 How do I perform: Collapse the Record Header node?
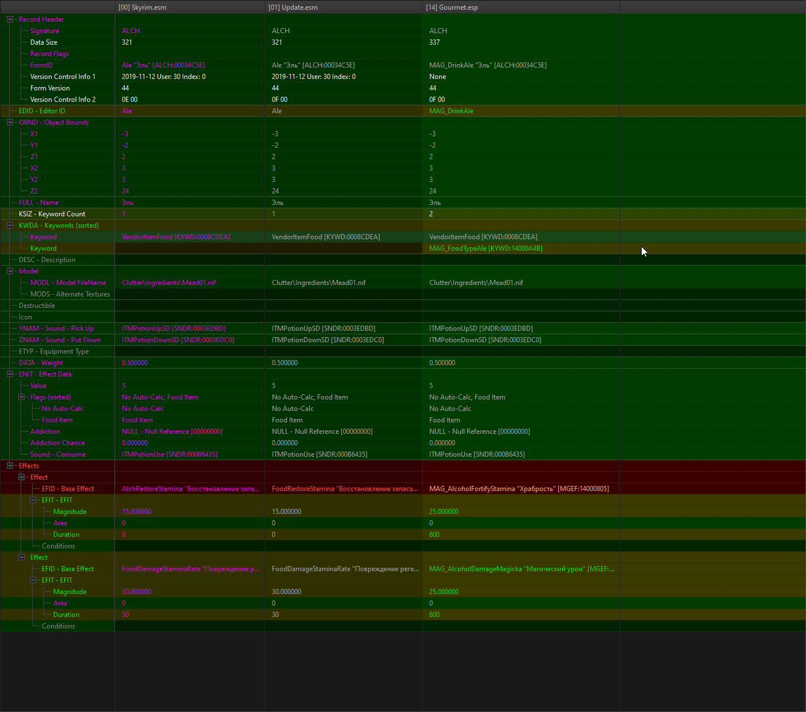pyautogui.click(x=10, y=19)
